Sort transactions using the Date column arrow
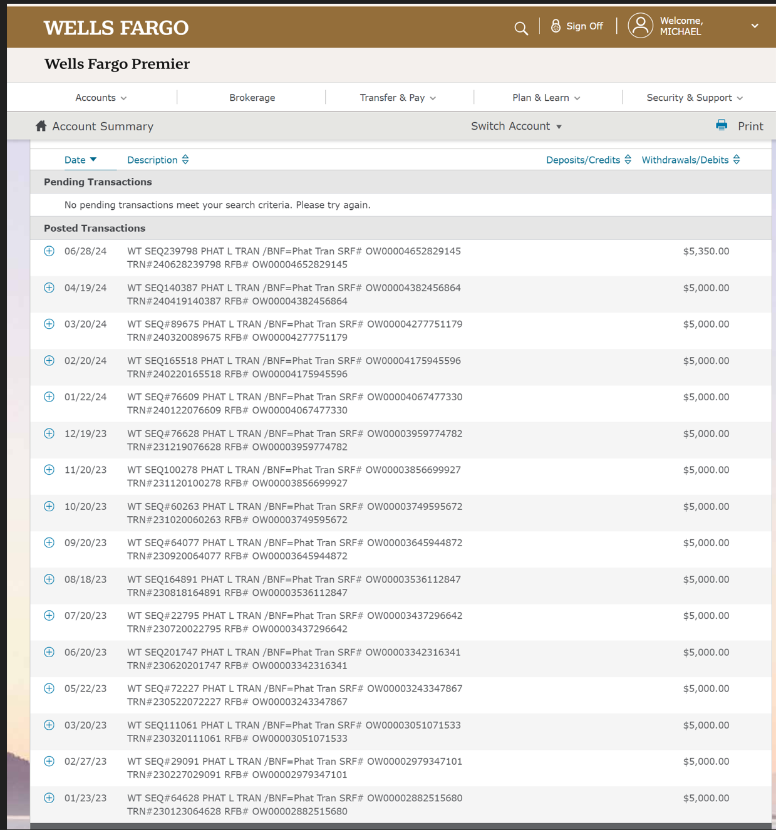The width and height of the screenshot is (776, 830). (93, 160)
